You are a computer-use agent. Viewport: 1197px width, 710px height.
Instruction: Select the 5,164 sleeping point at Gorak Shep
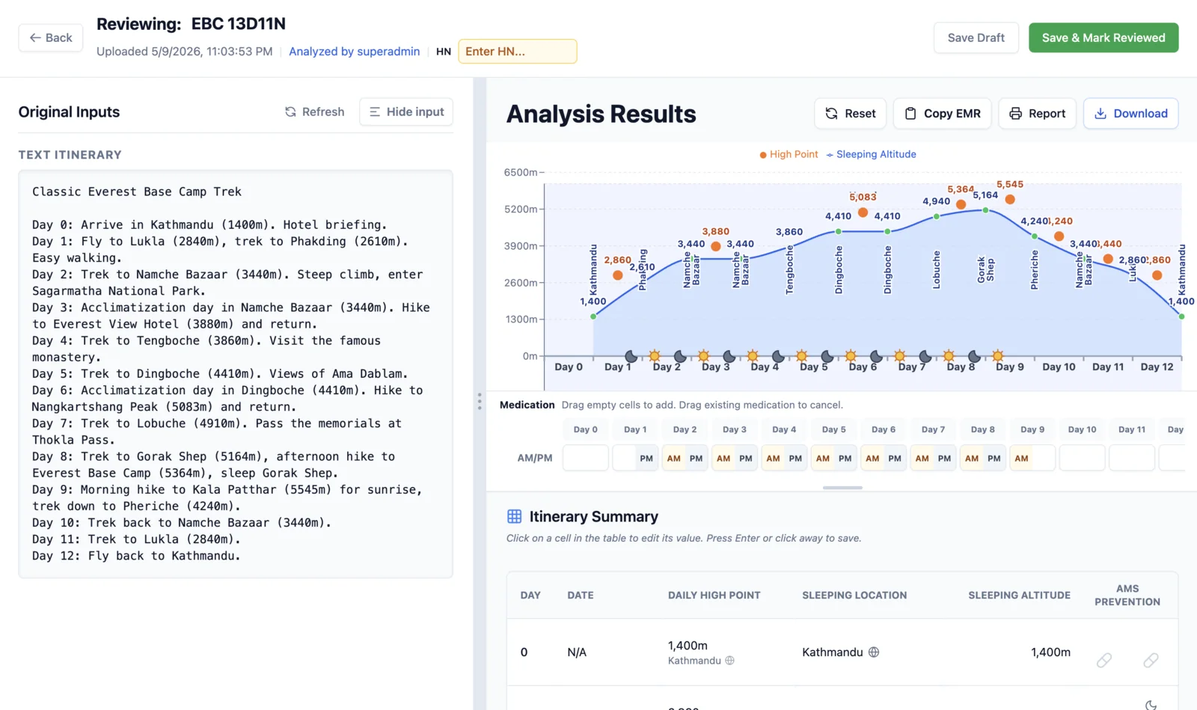pyautogui.click(x=985, y=210)
